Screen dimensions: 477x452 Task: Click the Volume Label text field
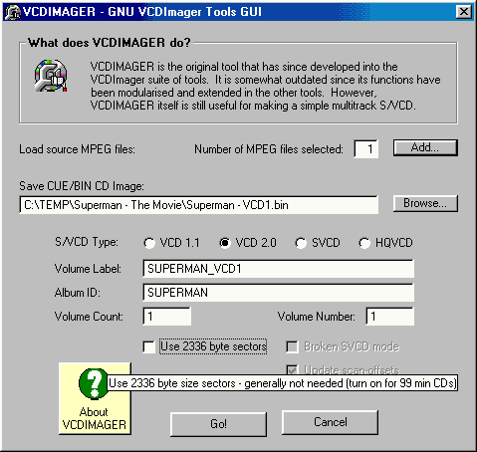278,269
